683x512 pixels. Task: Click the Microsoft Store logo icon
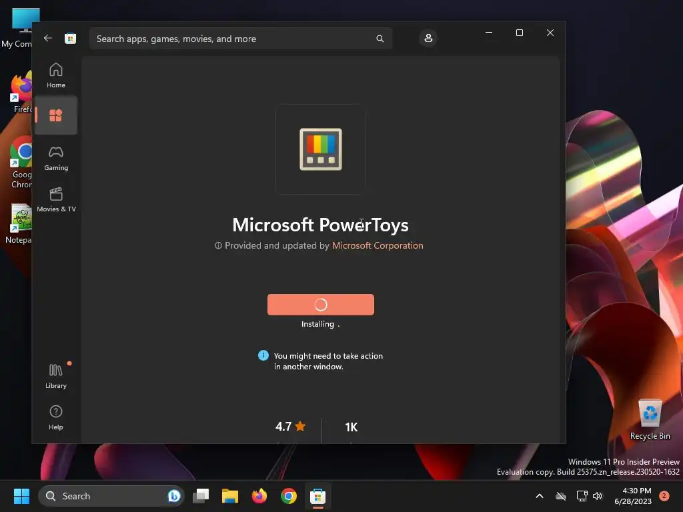[x=70, y=38]
